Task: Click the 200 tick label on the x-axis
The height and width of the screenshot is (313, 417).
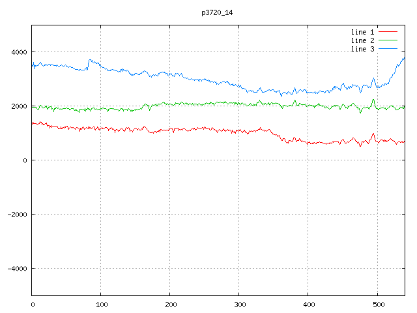Action: (x=170, y=304)
